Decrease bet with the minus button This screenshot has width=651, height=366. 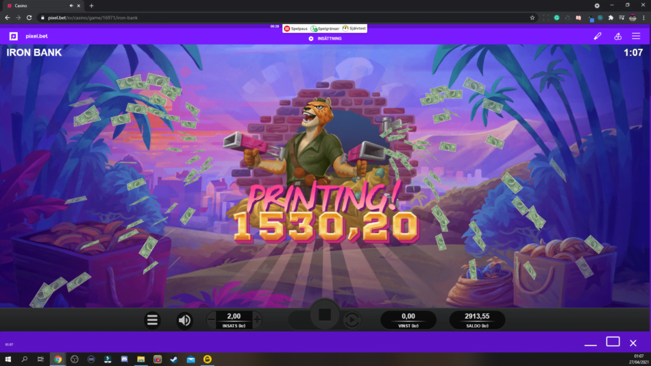[x=211, y=319]
